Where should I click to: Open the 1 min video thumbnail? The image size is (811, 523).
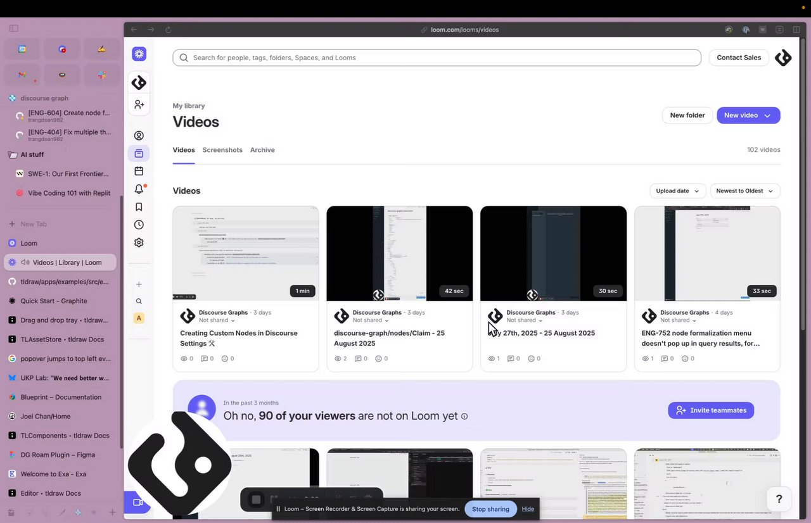[246, 253]
